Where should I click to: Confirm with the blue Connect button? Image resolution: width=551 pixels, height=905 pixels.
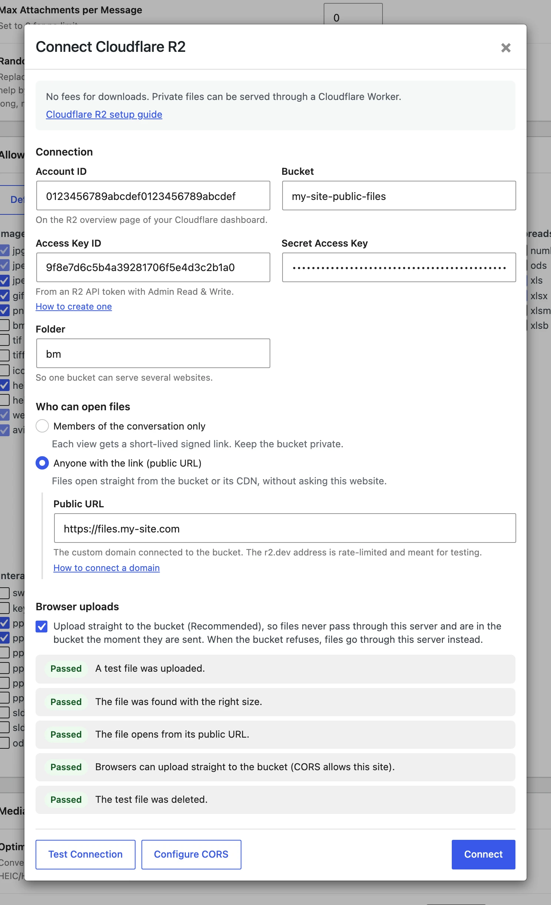tap(483, 854)
